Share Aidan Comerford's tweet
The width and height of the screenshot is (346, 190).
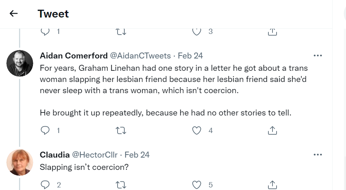(272, 130)
